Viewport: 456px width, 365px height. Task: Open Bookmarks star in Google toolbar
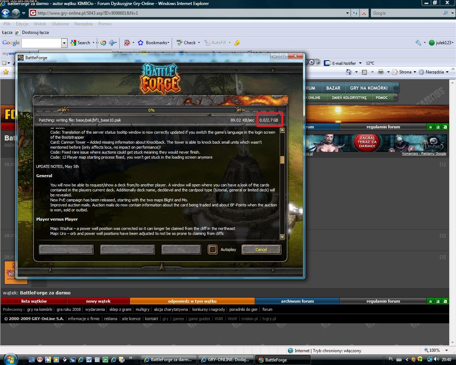click(x=140, y=43)
